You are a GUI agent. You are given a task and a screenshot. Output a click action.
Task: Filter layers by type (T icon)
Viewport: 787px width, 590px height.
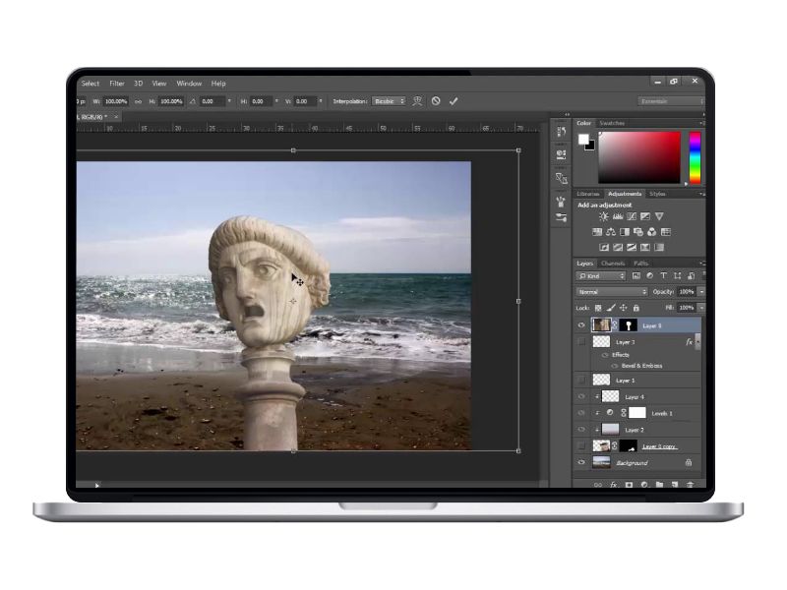(663, 276)
